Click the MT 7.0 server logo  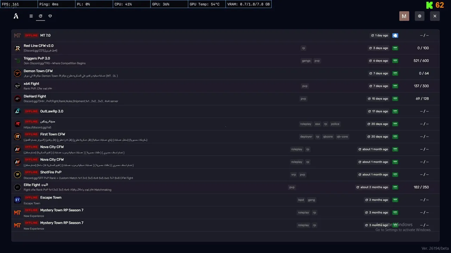[17, 35]
